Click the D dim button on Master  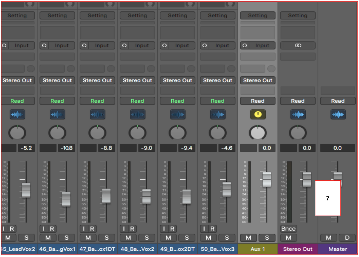point(347,238)
